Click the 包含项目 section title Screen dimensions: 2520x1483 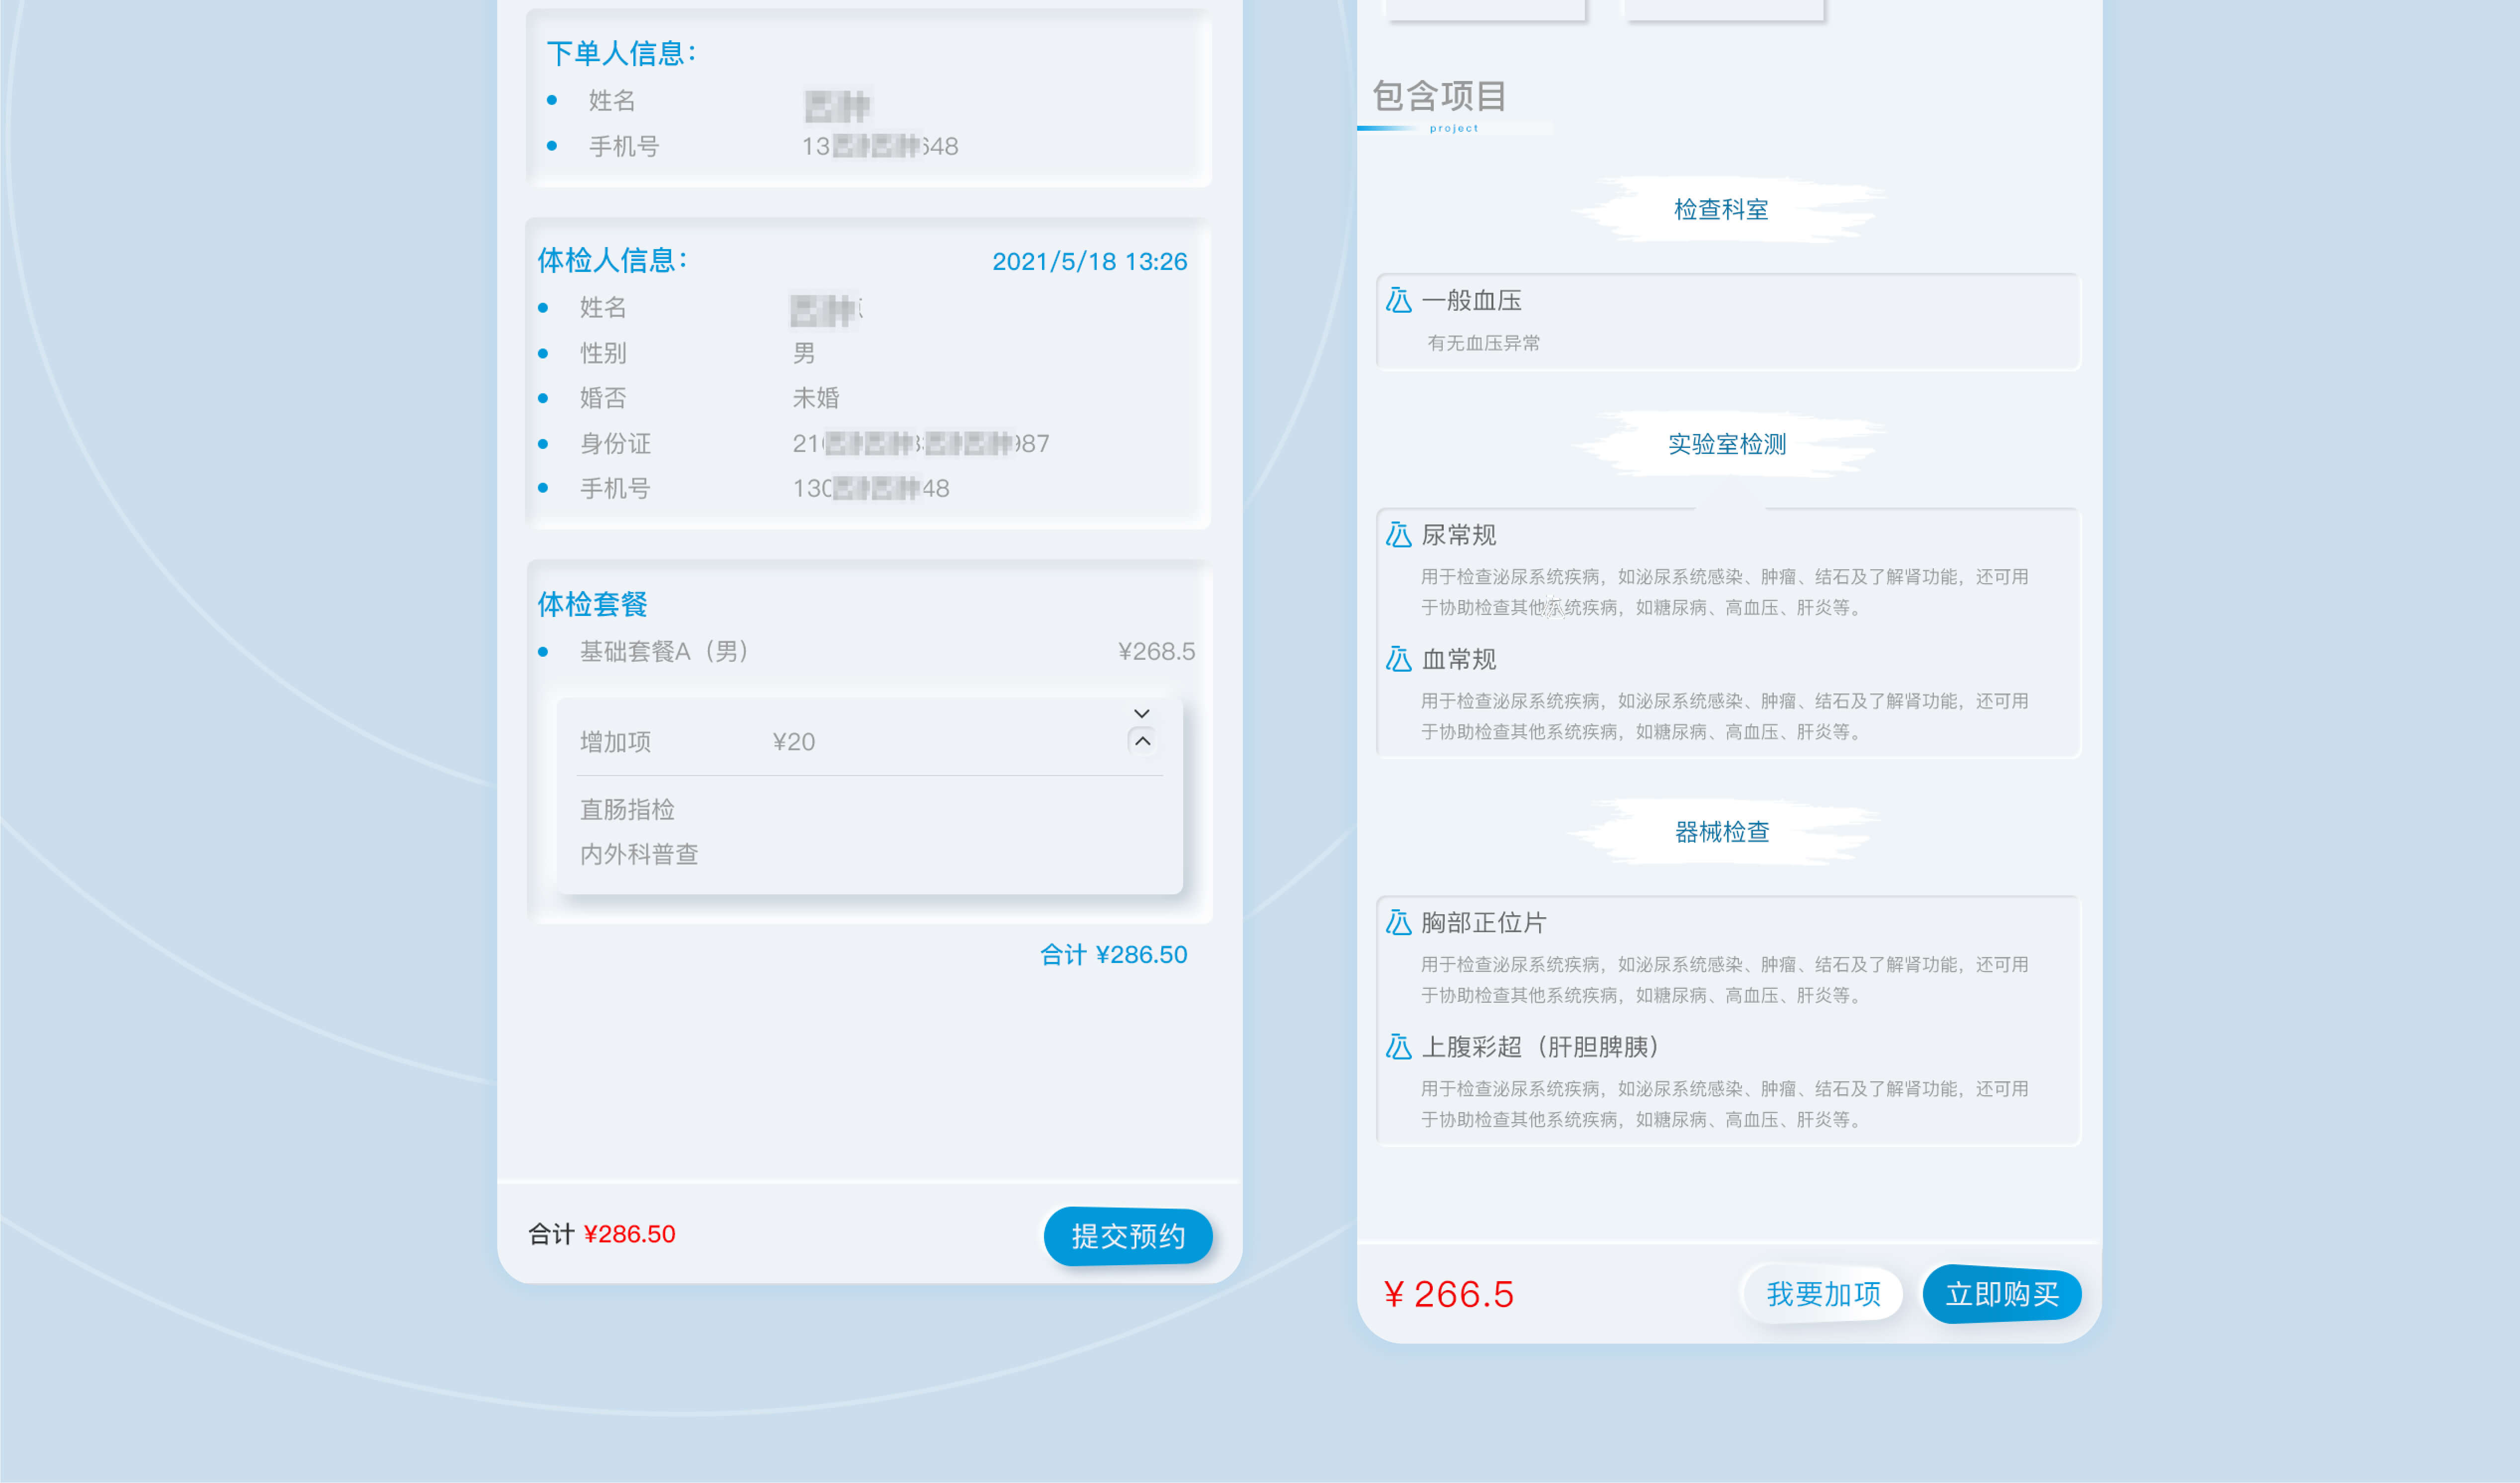1439,96
